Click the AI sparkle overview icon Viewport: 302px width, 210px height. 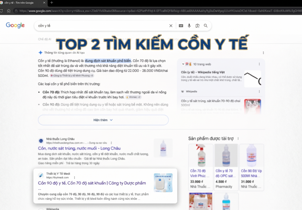coord(40,53)
